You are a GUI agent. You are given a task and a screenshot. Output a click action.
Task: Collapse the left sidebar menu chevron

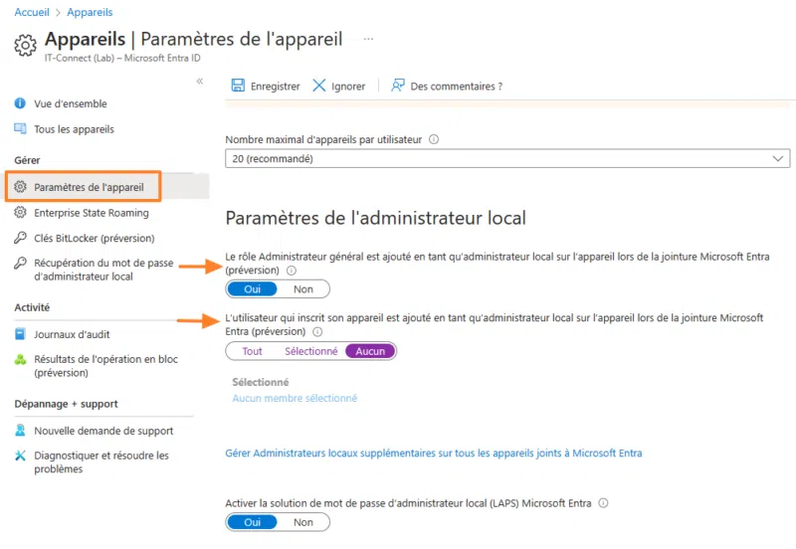pos(200,82)
